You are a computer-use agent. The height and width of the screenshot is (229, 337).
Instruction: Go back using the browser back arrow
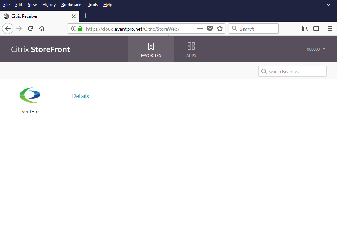8,29
